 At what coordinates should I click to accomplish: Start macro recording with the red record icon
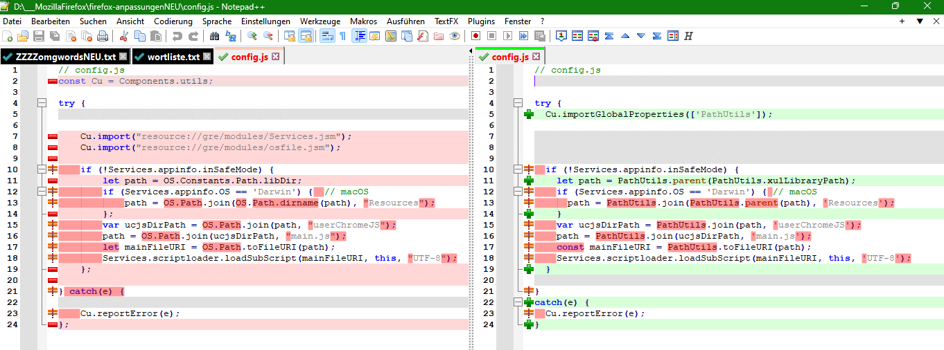[x=476, y=36]
